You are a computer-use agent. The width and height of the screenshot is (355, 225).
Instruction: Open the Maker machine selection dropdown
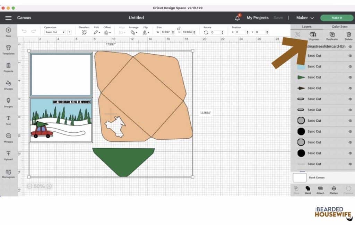305,18
